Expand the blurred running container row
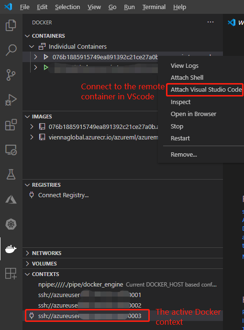244x330 pixels. (x=35, y=67)
